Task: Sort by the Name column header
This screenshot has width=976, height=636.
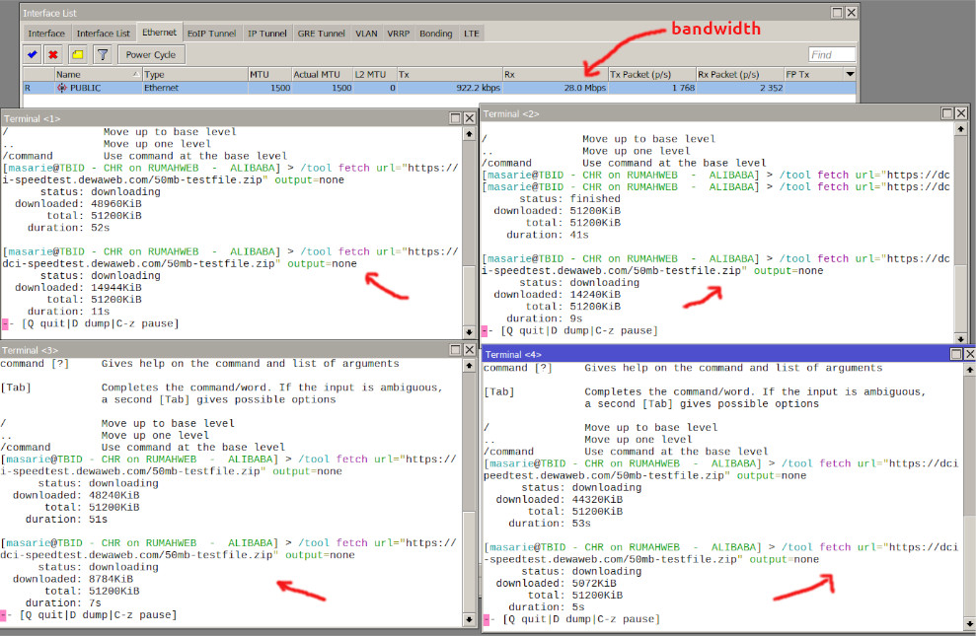Action: [96, 74]
